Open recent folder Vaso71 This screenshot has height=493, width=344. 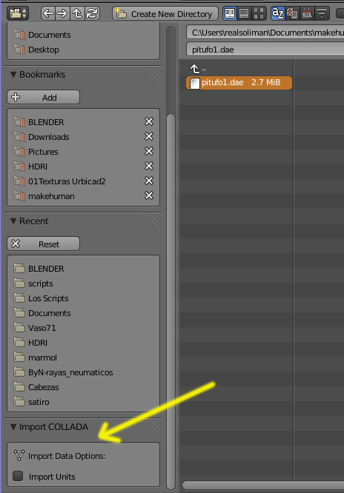click(x=83, y=328)
